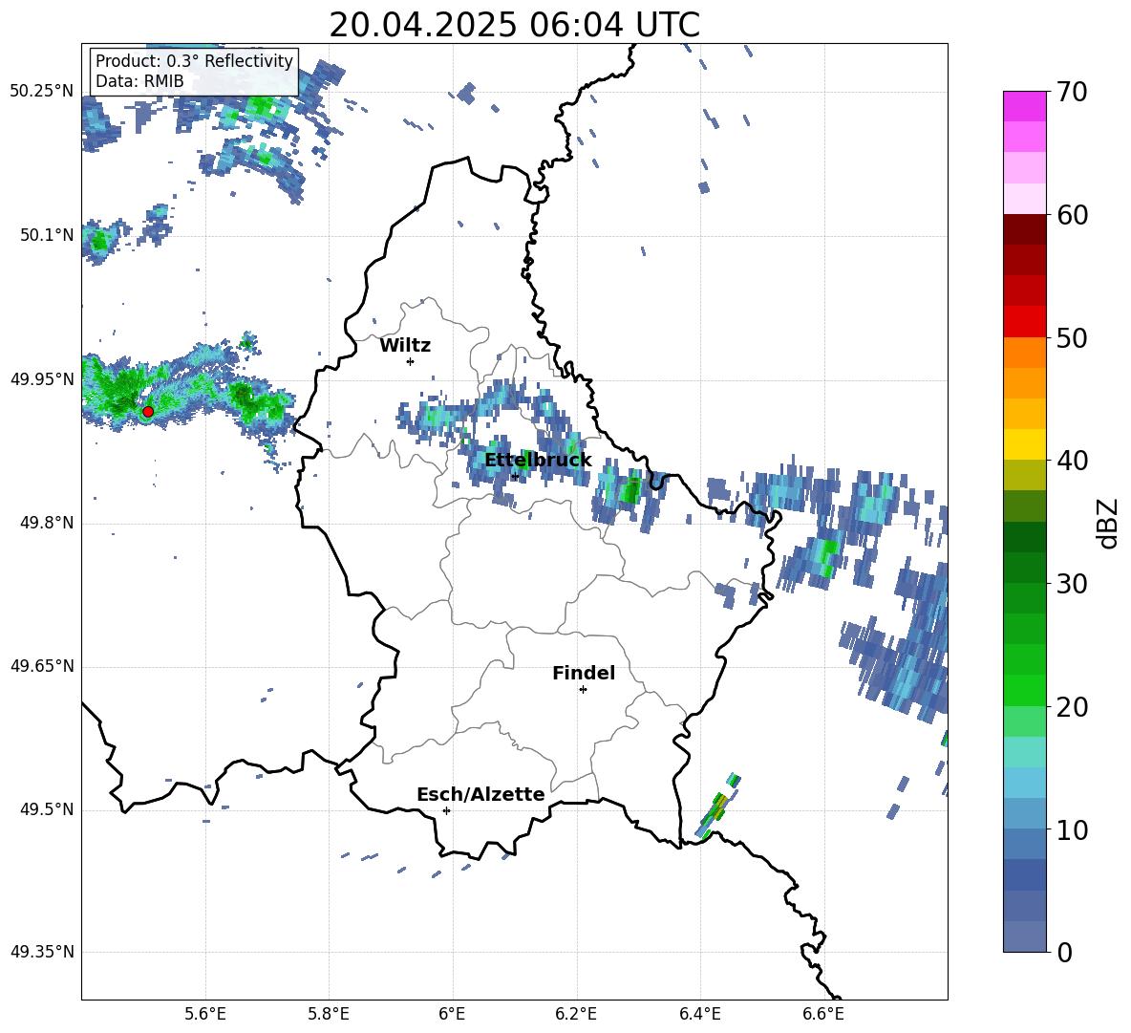
Task: Pick the orange swatch below 50 dBZ
Action: [1024, 353]
